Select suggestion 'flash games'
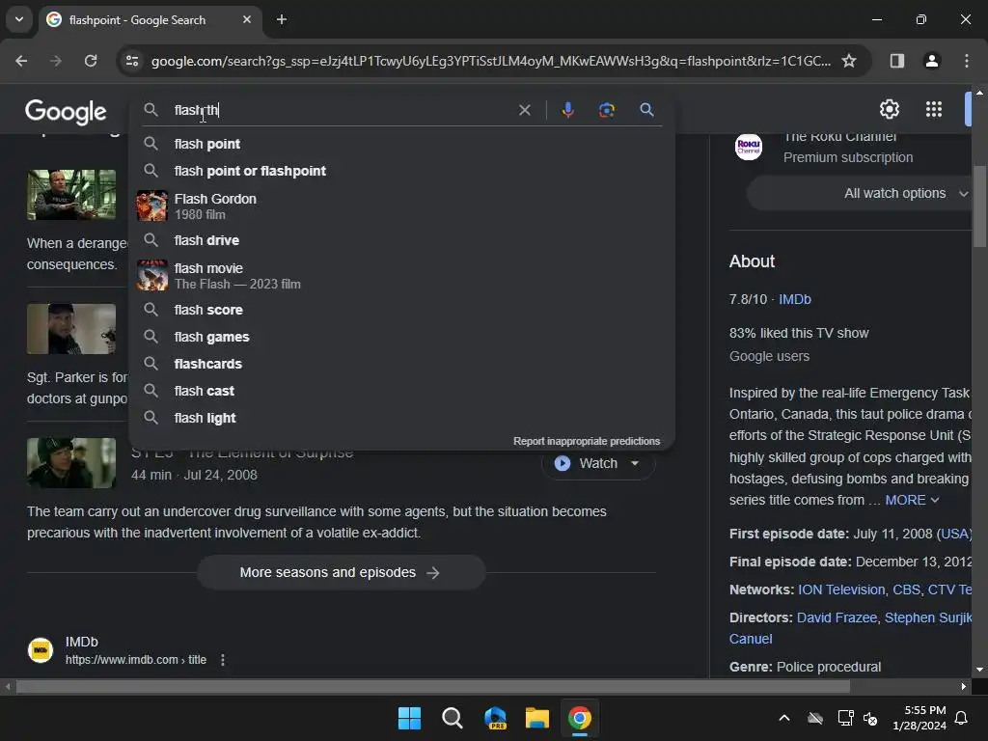The width and height of the screenshot is (988, 741). [402, 337]
